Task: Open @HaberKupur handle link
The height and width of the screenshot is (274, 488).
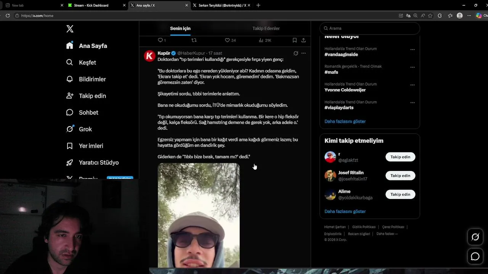Action: point(191,53)
